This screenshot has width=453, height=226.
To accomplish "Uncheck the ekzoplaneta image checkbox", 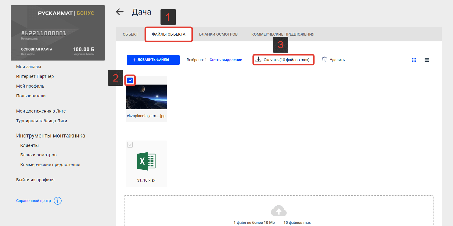I will pos(130,80).
